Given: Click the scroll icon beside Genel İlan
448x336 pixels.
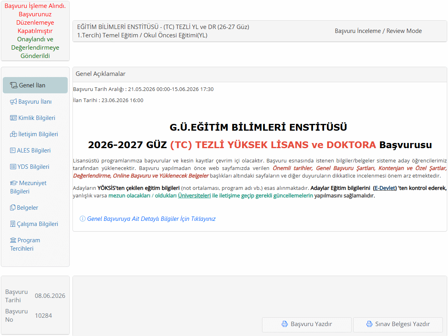Looking at the screenshot, I should coord(14,85).
